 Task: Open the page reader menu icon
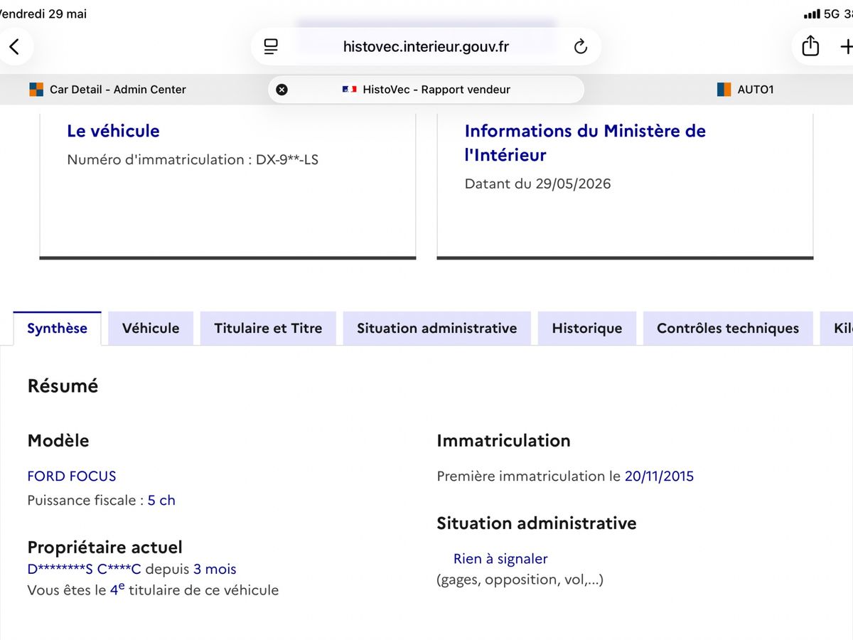pos(271,47)
